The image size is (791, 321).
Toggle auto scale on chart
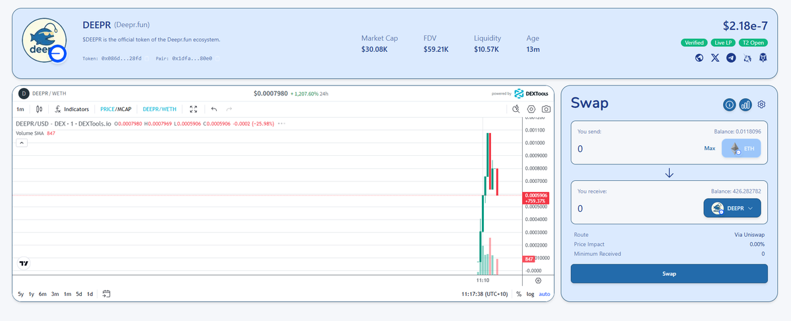coord(544,294)
